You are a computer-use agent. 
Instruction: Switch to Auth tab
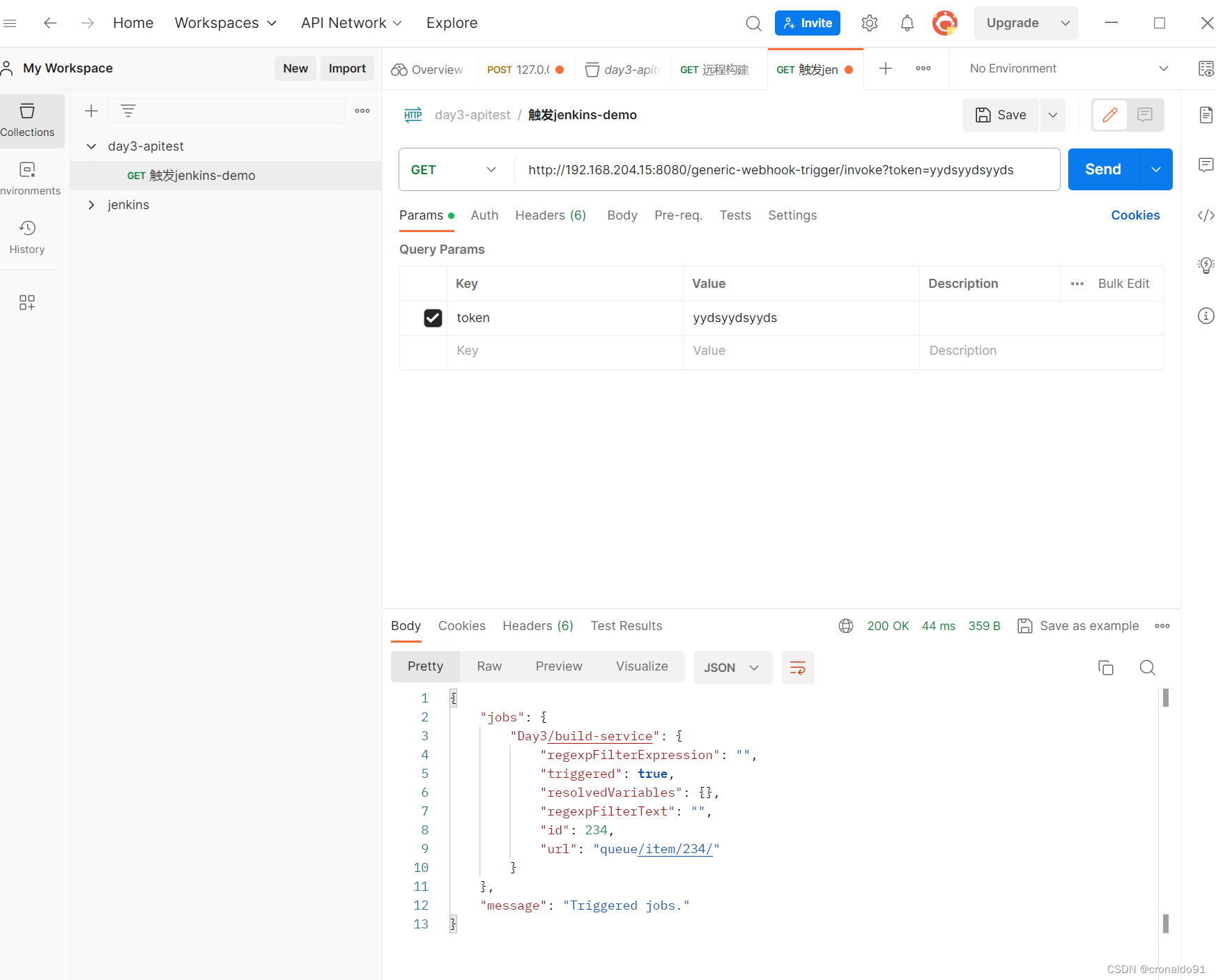(x=484, y=215)
